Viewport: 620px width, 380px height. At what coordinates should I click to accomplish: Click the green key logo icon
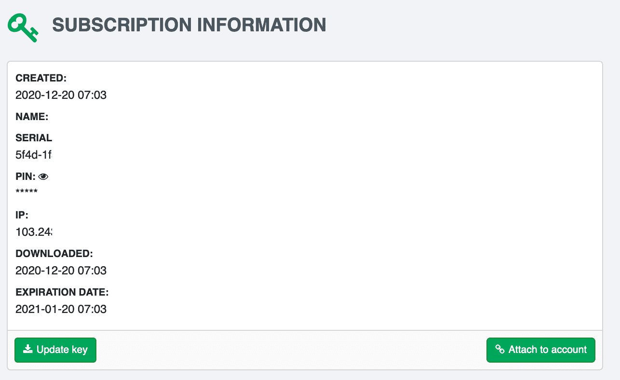coord(23,27)
